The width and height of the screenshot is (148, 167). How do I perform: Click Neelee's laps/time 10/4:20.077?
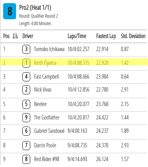click(79, 104)
